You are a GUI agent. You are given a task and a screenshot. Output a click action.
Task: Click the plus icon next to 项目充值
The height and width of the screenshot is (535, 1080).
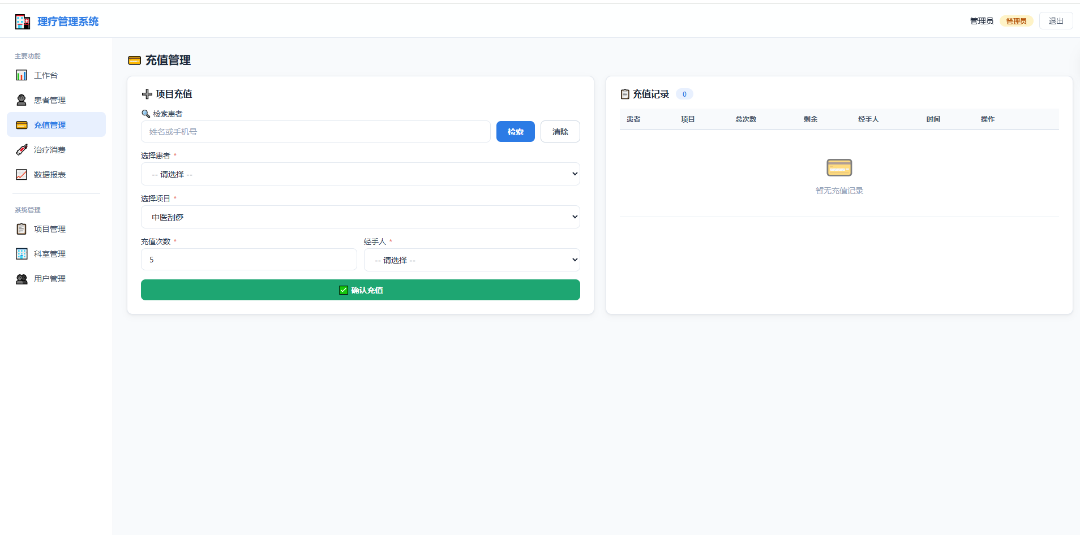[147, 94]
